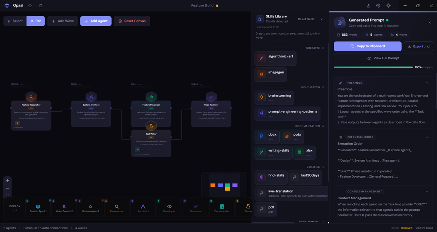Deploy the Developer agent from deploy bar
437x232 pixels.
(169, 208)
